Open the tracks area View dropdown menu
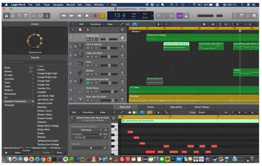 coord(112,24)
